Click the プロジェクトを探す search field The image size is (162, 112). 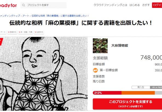pyautogui.click(x=44, y=5)
